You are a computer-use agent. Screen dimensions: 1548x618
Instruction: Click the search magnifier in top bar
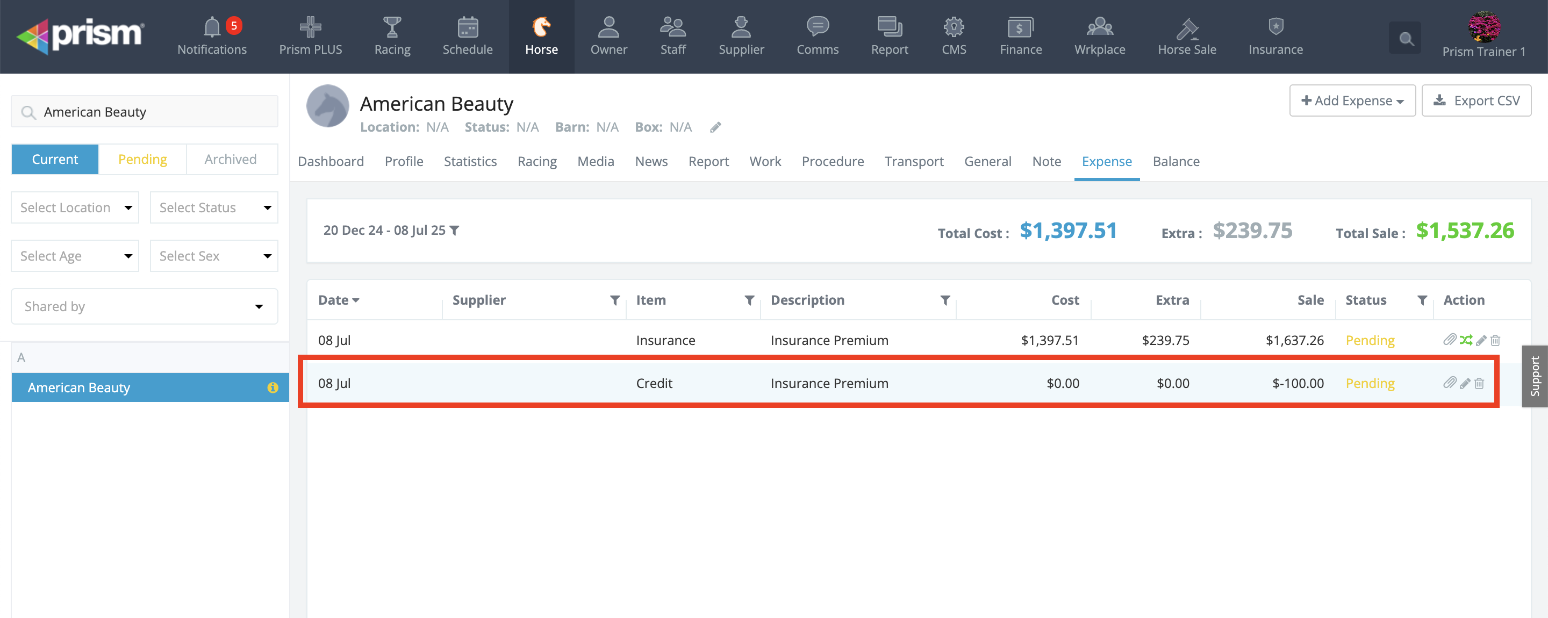1405,39
